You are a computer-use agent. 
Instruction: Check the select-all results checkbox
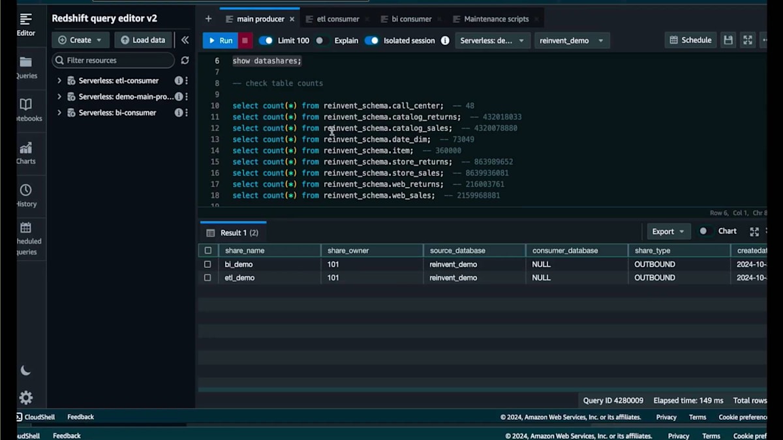point(208,250)
